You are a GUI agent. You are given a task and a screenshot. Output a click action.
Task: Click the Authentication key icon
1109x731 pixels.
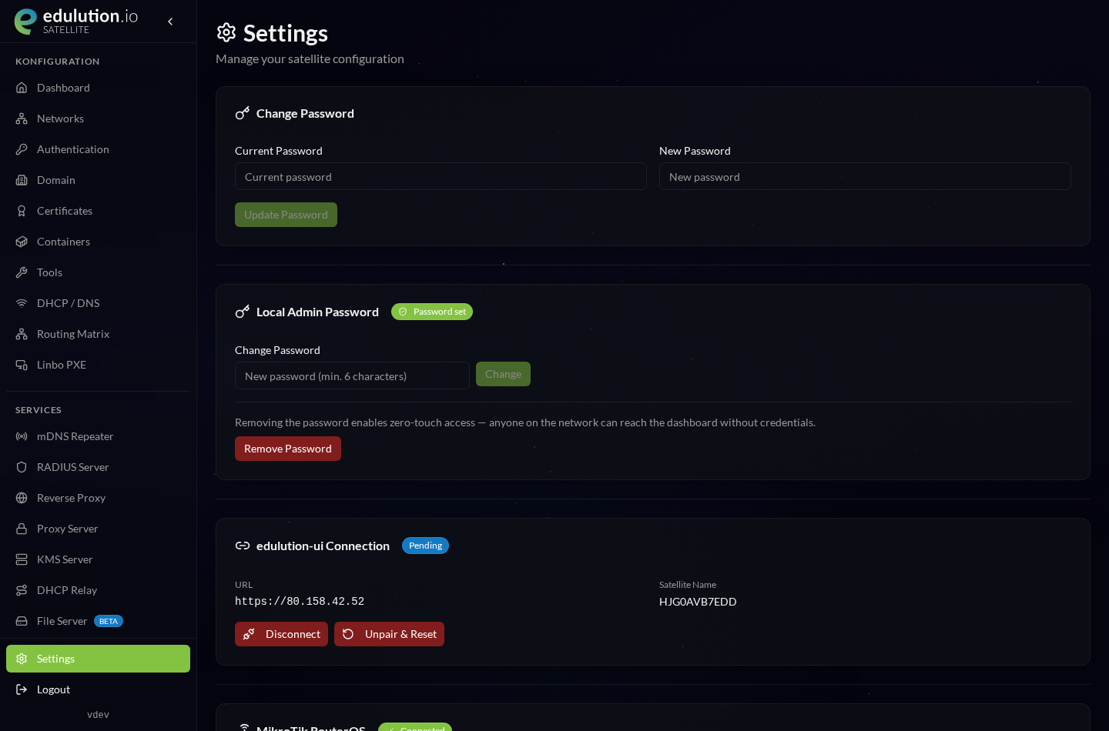click(x=22, y=149)
